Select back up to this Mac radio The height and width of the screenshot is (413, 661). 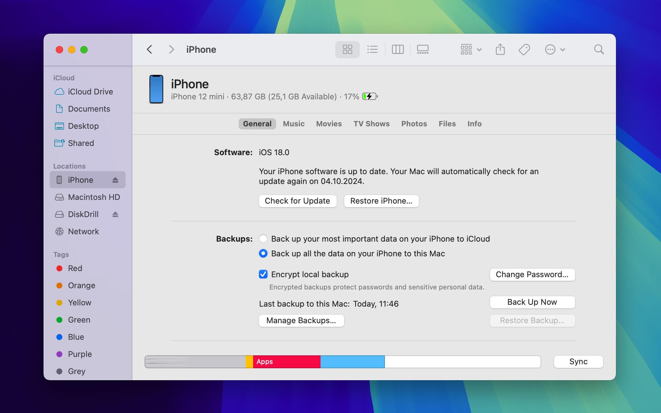click(x=263, y=254)
